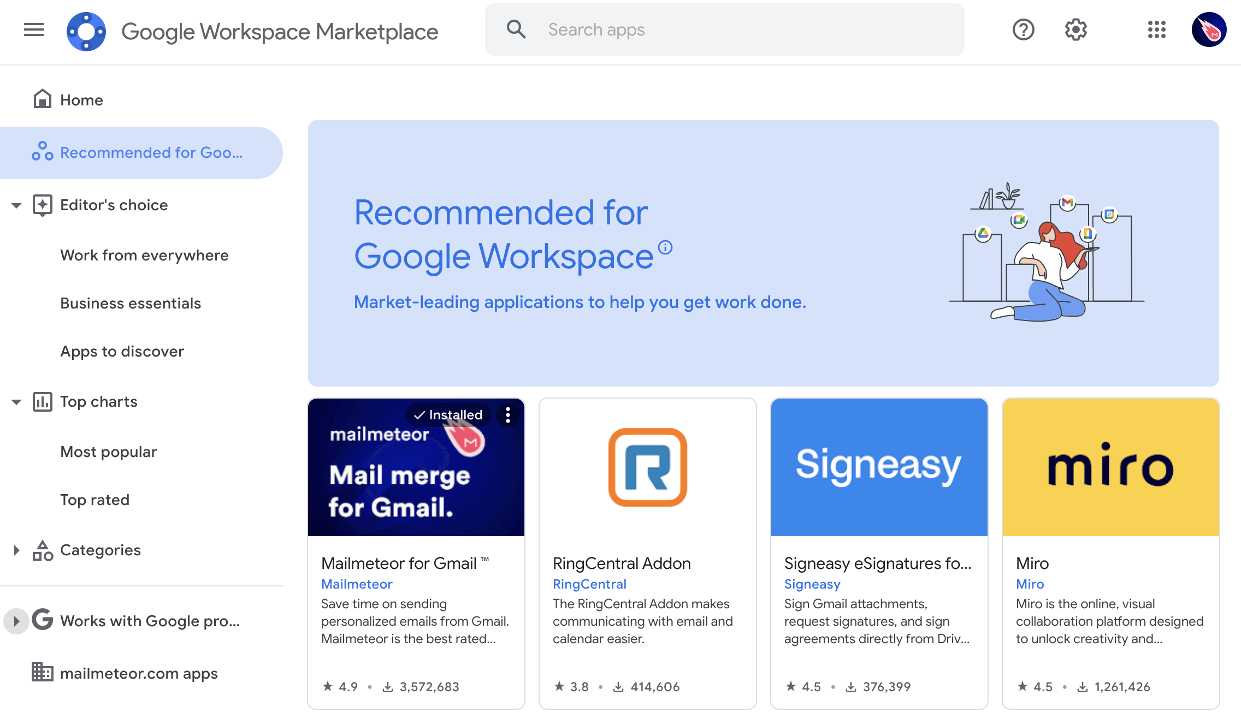This screenshot has width=1241, height=724.
Task: Open the RingCentral logo thumbnail
Action: tap(648, 467)
